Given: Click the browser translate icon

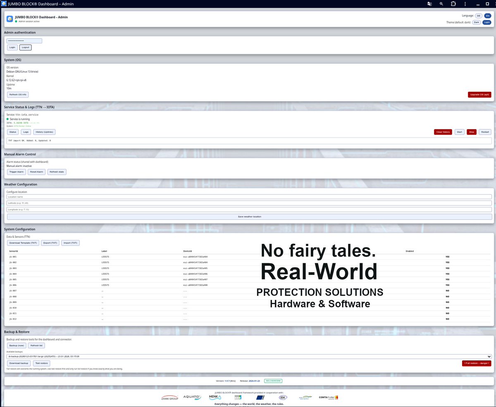Looking at the screenshot, I should coord(429,4).
